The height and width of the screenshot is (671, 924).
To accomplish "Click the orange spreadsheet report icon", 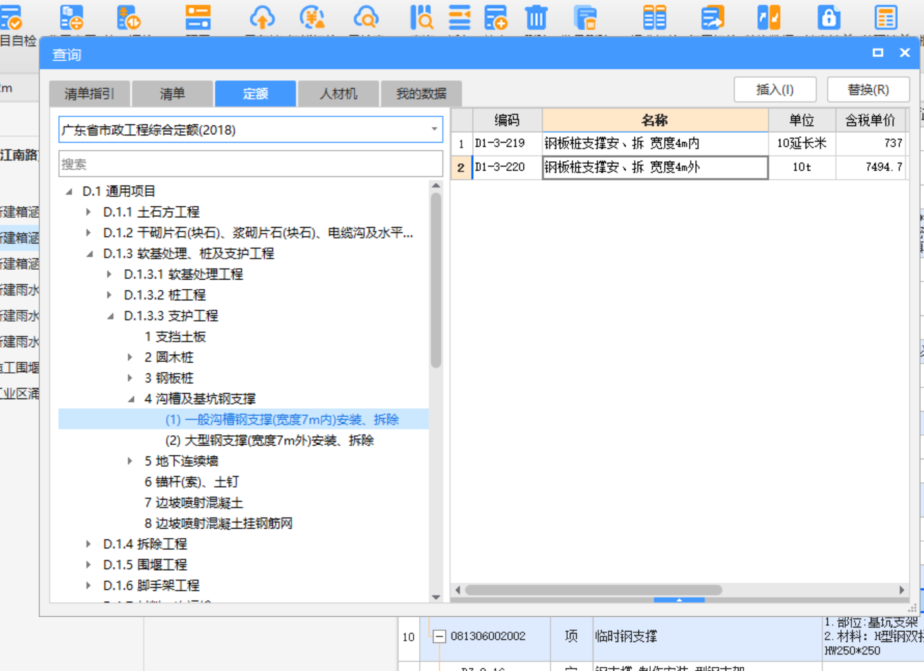I will pyautogui.click(x=886, y=18).
